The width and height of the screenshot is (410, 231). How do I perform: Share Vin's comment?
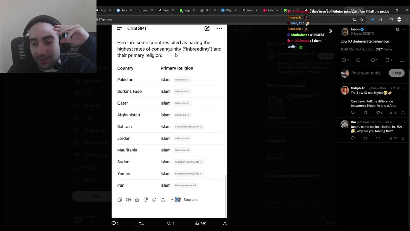pos(403,138)
